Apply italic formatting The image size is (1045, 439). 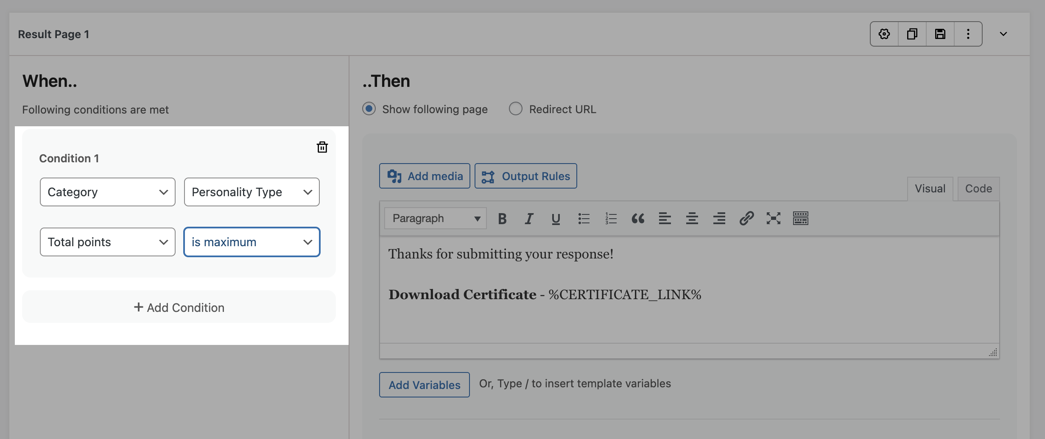click(x=529, y=219)
